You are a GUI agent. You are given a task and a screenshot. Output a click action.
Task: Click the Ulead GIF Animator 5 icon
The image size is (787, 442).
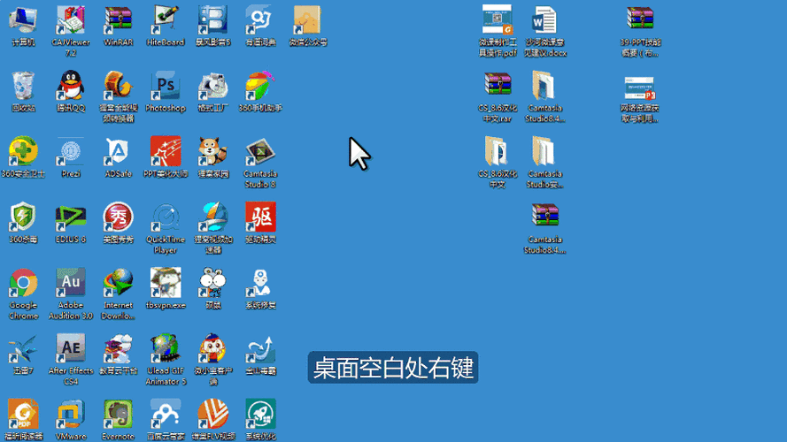pos(166,348)
